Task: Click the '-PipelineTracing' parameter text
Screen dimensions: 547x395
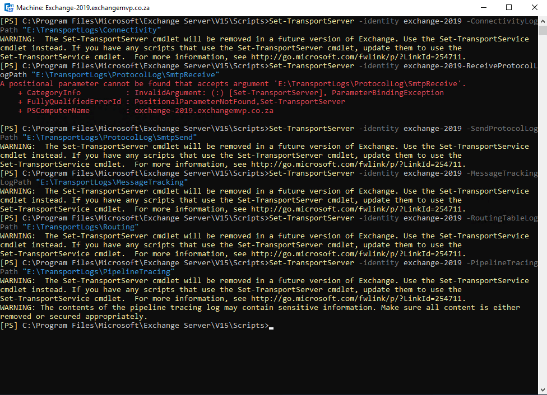Action: (x=502, y=262)
